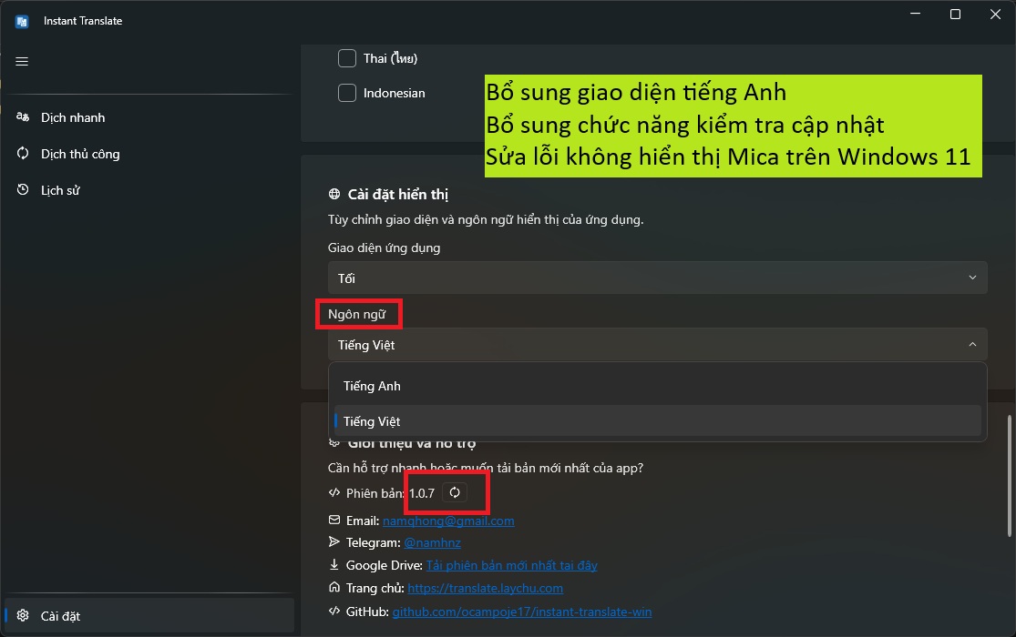The width and height of the screenshot is (1016, 637).
Task: Tick the Indonesian language checkbox
Action: click(347, 93)
